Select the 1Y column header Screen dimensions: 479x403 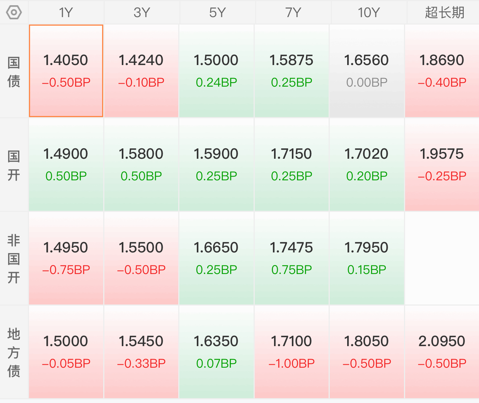tap(66, 13)
